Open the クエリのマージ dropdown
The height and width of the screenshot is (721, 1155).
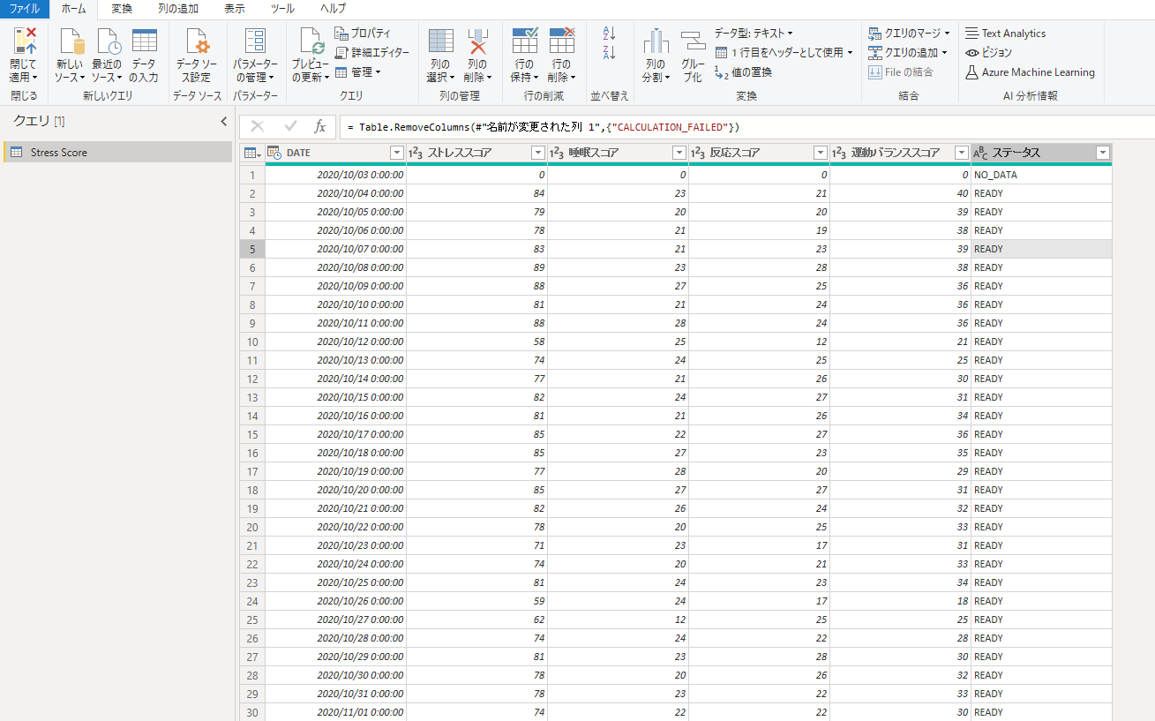click(x=909, y=34)
